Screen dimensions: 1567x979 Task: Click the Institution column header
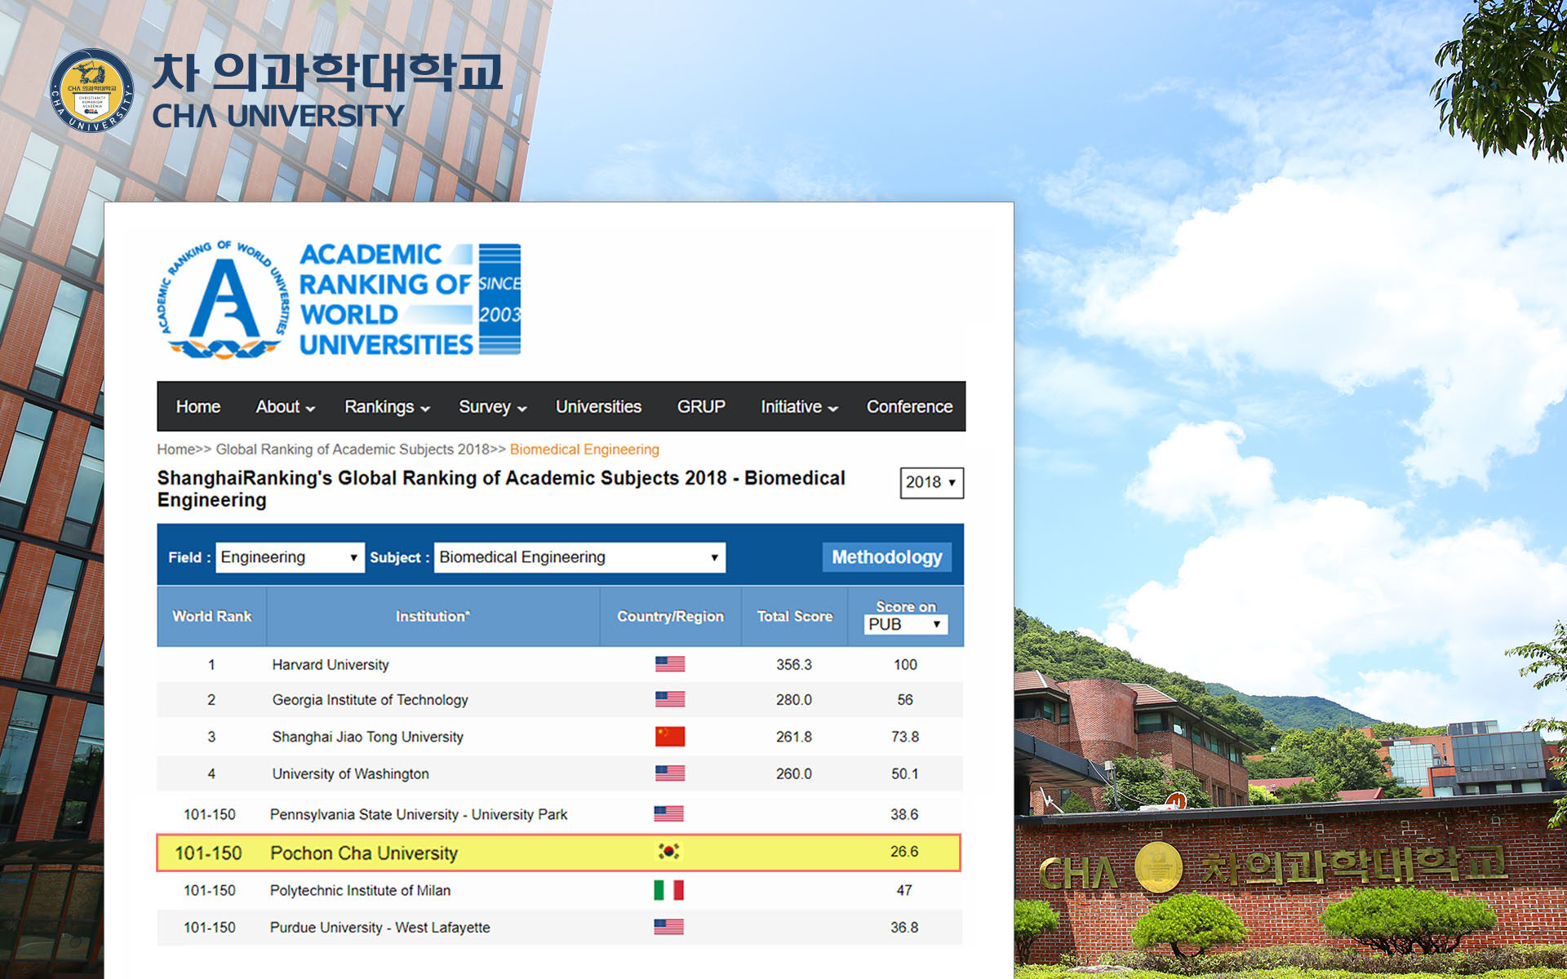point(433,616)
